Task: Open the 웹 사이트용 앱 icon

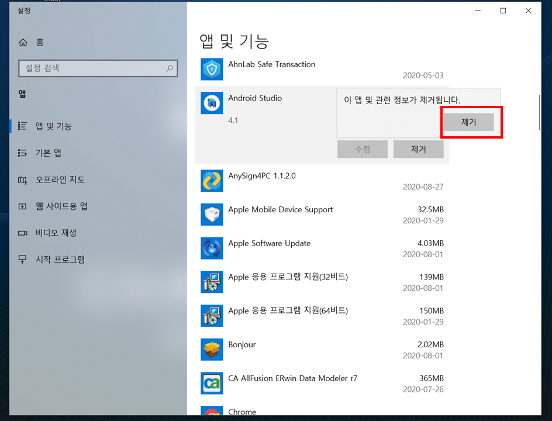Action: (x=23, y=206)
